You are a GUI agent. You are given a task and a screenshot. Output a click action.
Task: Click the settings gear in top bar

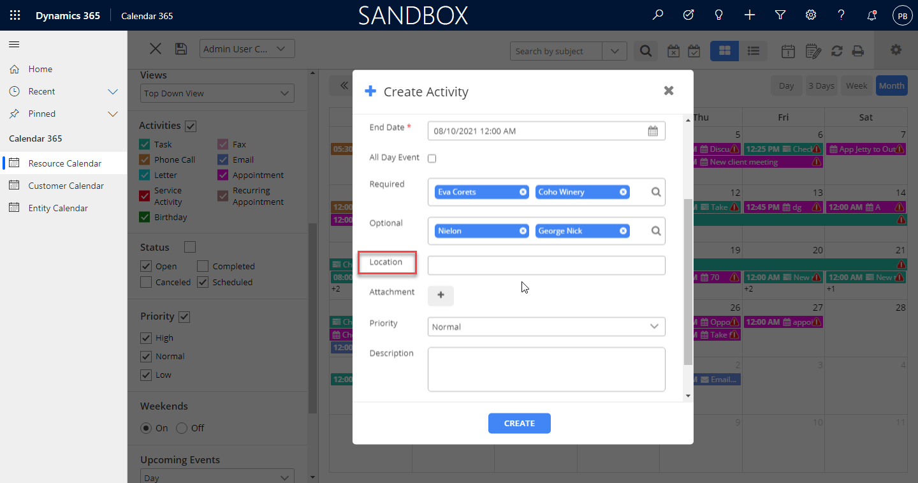tap(811, 15)
